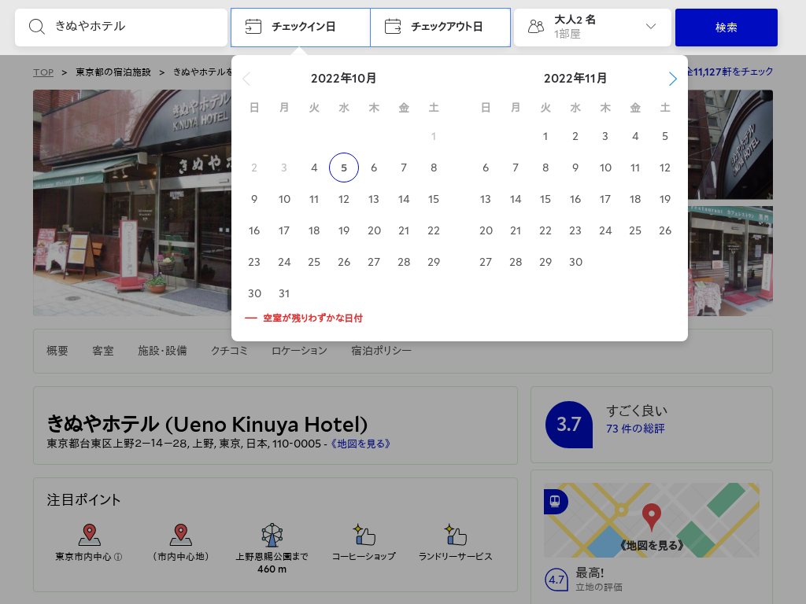The width and height of the screenshot is (806, 604).
Task: Choose November 15 in the calendar
Action: point(545,199)
